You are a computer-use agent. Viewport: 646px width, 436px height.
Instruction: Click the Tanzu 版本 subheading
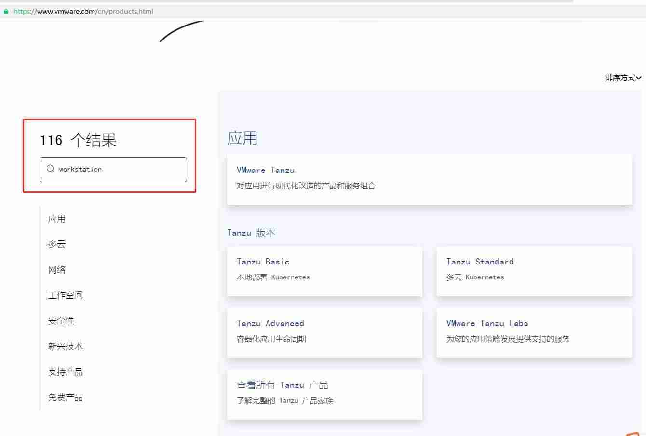251,233
